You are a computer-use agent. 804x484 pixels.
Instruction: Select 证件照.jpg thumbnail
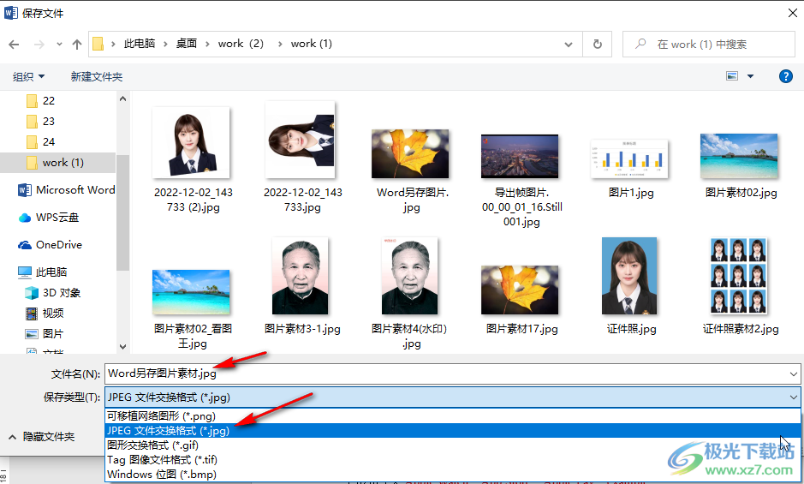coord(629,276)
